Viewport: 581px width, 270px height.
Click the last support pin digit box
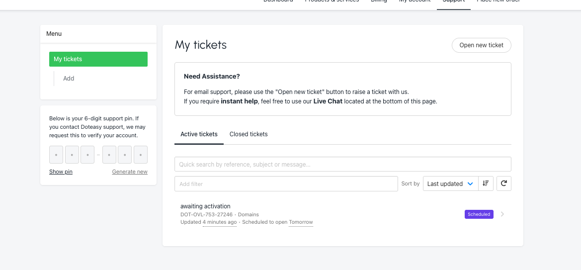[x=141, y=155]
